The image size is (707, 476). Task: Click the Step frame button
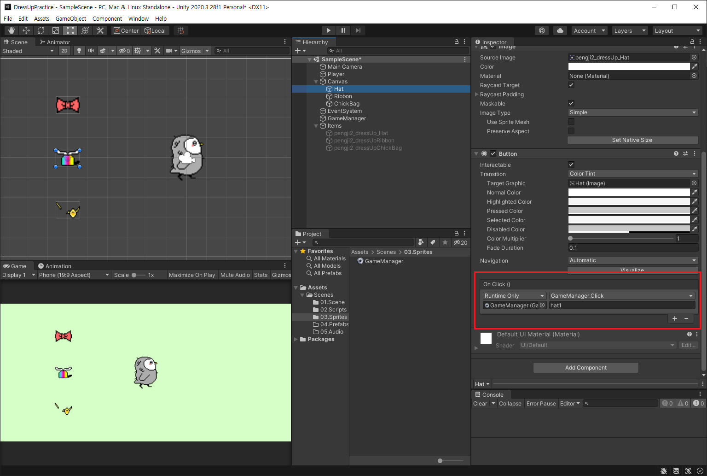click(358, 30)
